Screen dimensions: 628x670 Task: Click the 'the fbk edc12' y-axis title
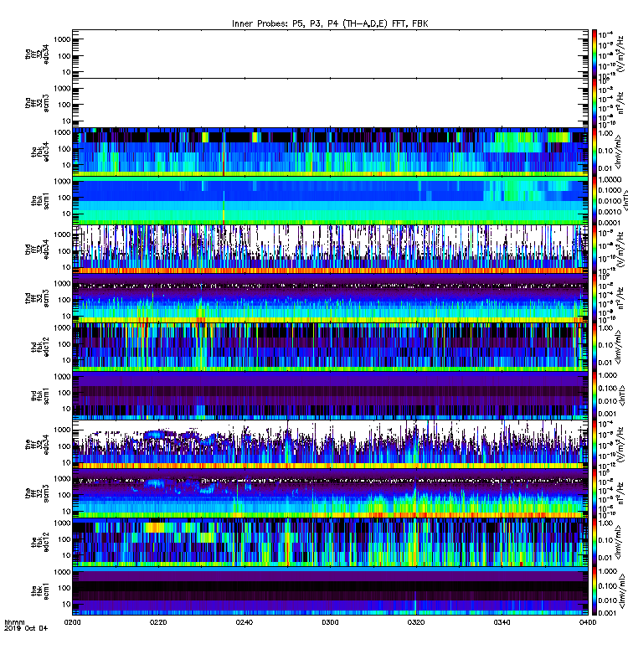(40, 543)
